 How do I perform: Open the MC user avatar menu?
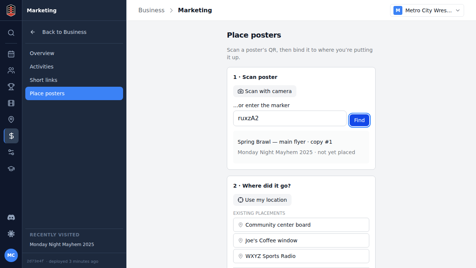[11, 255]
